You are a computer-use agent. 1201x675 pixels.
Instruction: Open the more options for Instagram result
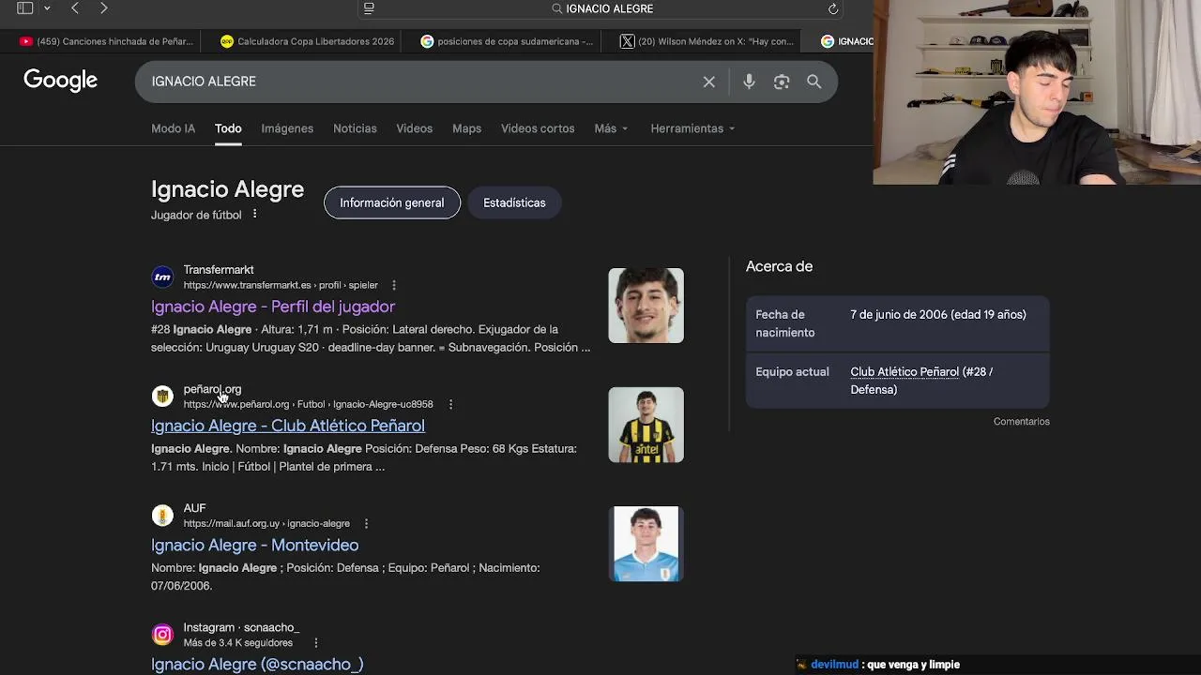[x=316, y=642]
